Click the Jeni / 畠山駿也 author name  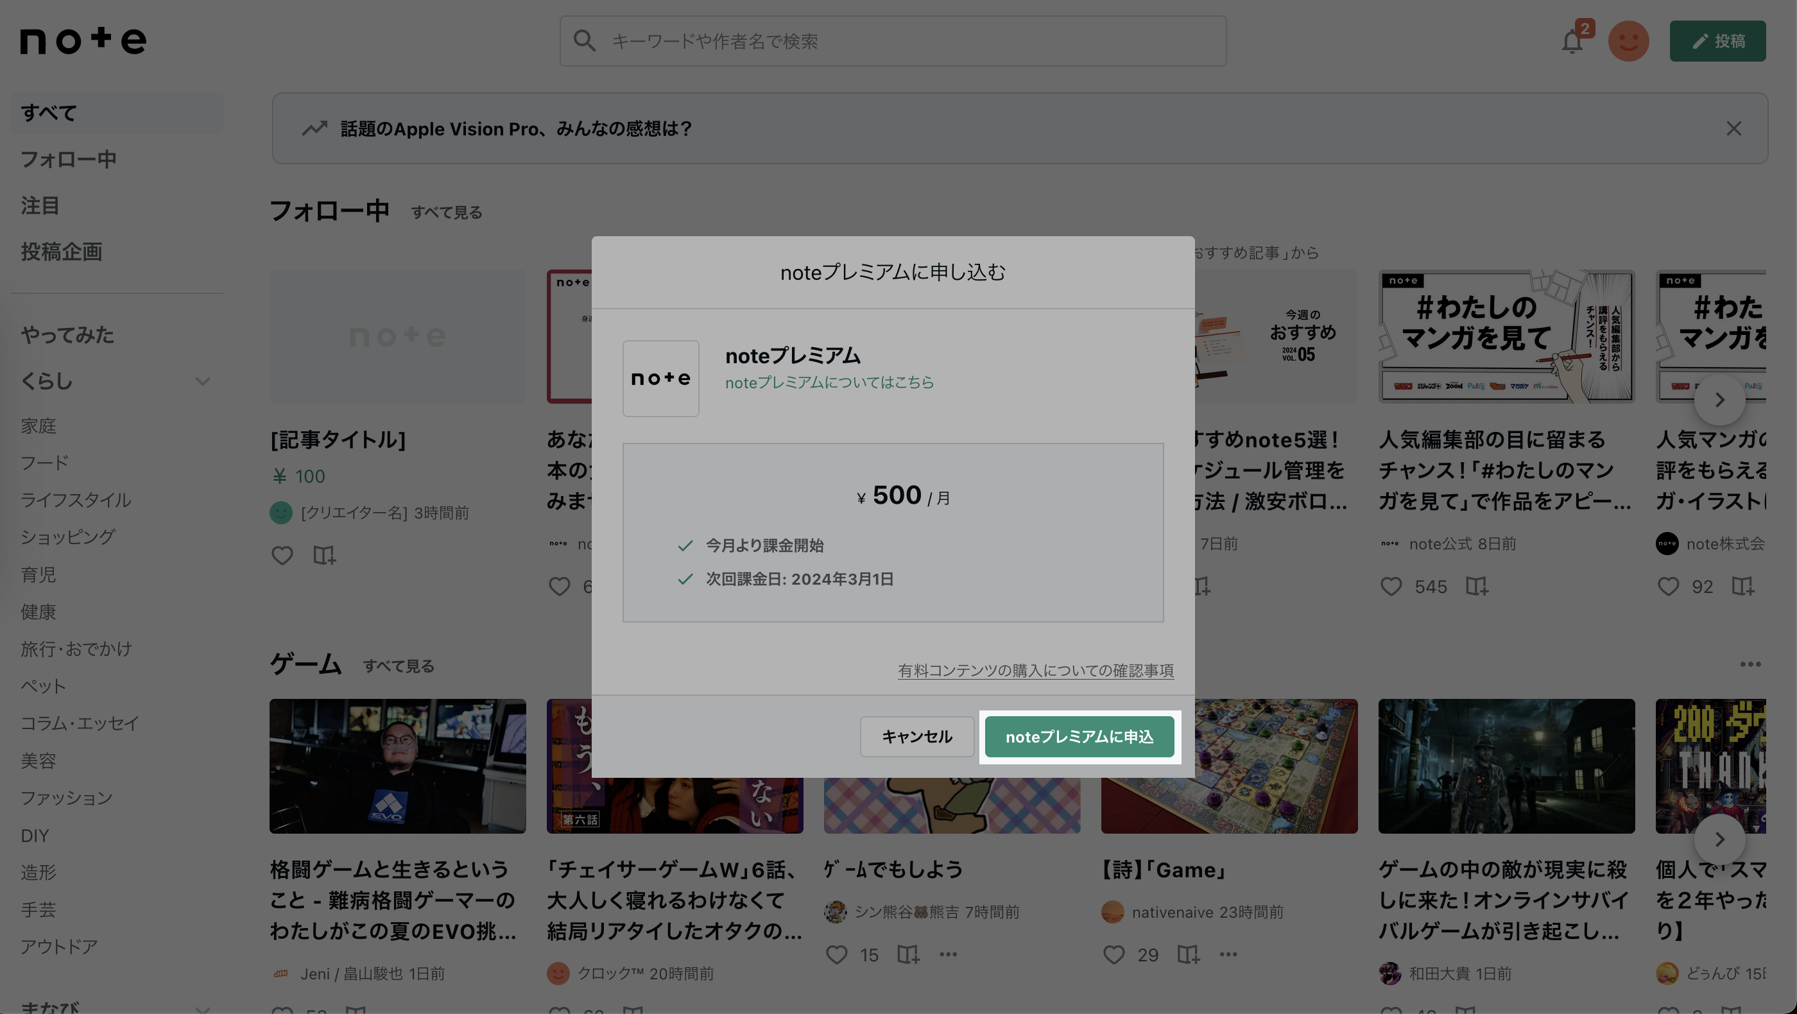coord(352,974)
